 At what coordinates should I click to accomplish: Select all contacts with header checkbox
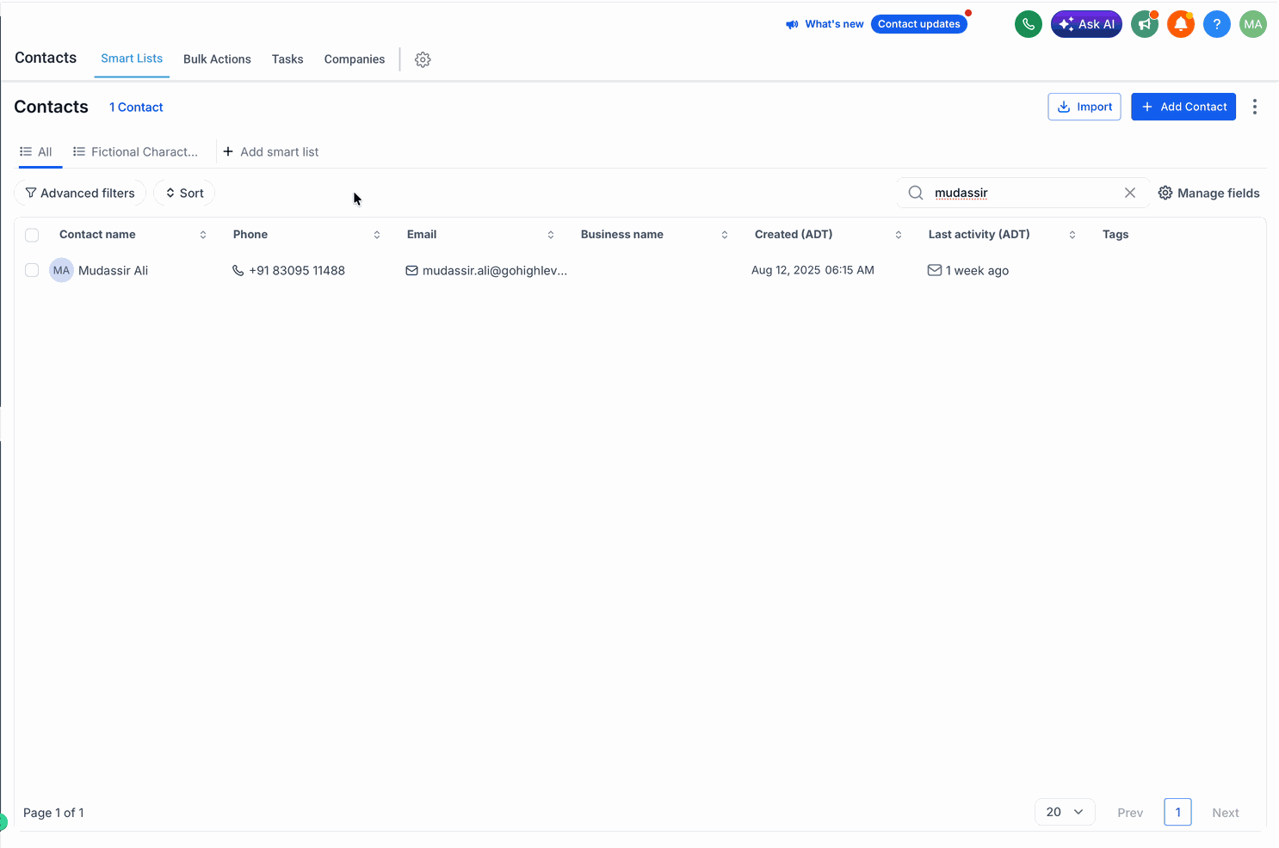click(x=32, y=235)
